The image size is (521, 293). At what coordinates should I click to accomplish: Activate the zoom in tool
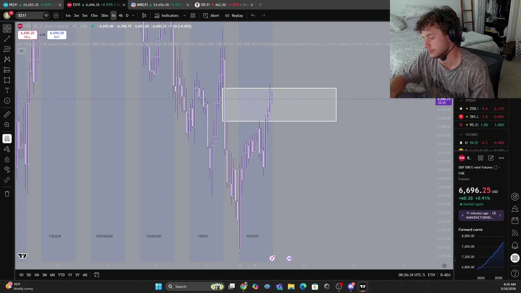point(7,125)
